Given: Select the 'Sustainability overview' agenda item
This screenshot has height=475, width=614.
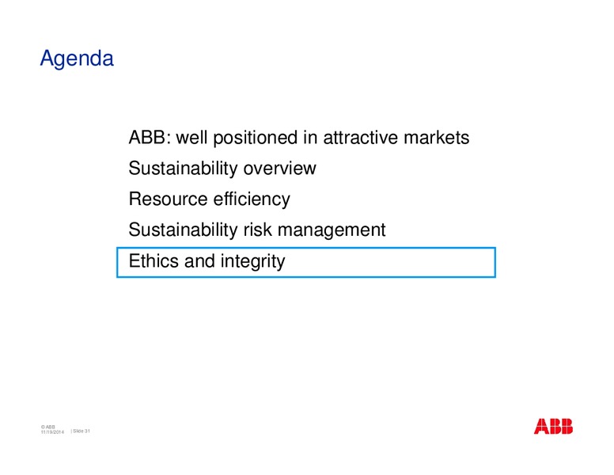Looking at the screenshot, I should tap(222, 169).
